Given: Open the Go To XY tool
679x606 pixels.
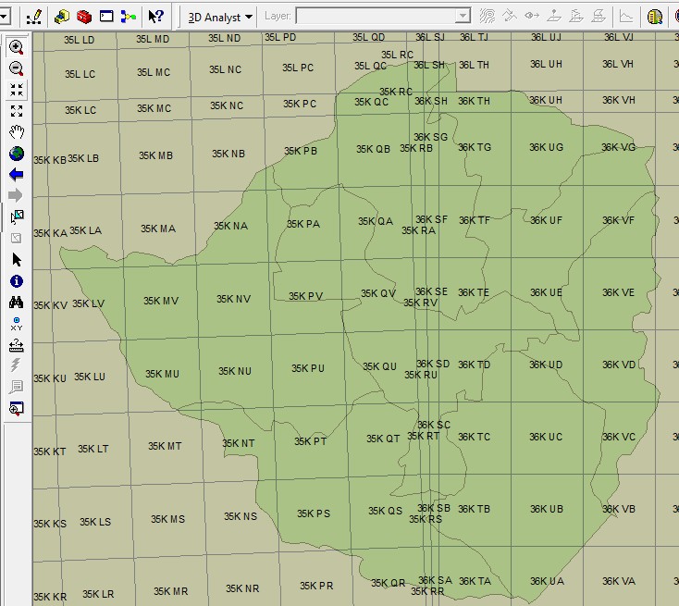Looking at the screenshot, I should [16, 324].
